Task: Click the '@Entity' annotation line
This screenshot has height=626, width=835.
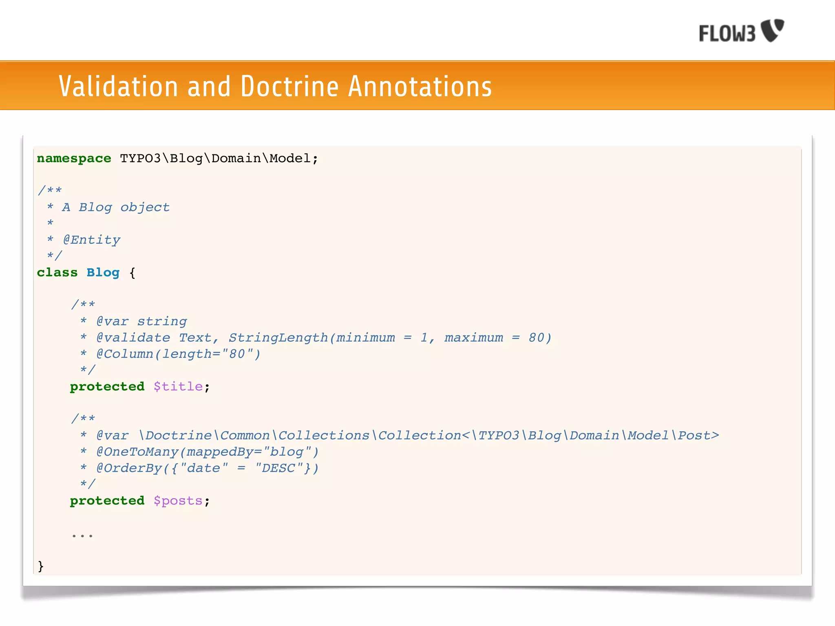Action: [x=84, y=240]
